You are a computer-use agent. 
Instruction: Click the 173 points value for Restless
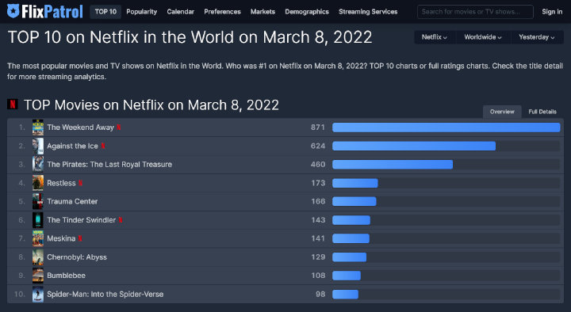click(318, 183)
